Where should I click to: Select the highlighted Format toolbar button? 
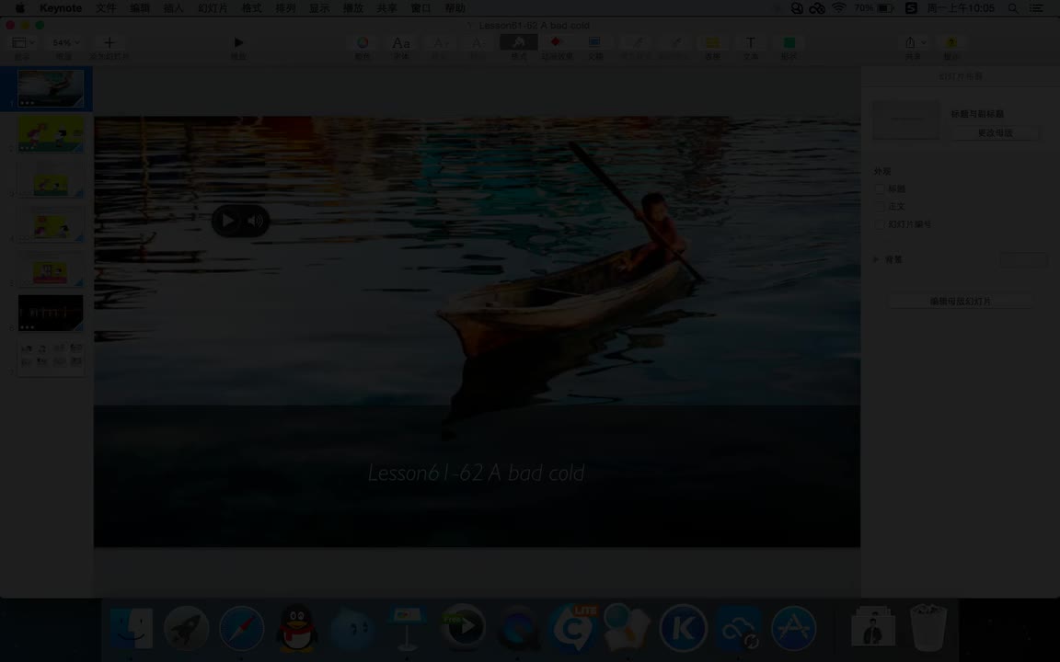click(519, 42)
